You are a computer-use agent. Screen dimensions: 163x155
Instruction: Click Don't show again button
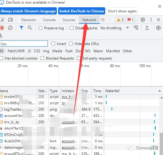pyautogui.click(x=122, y=11)
